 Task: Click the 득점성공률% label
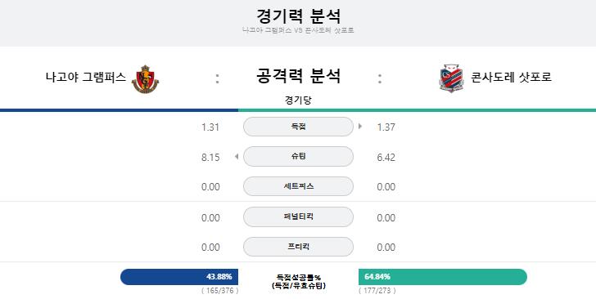coord(298,278)
